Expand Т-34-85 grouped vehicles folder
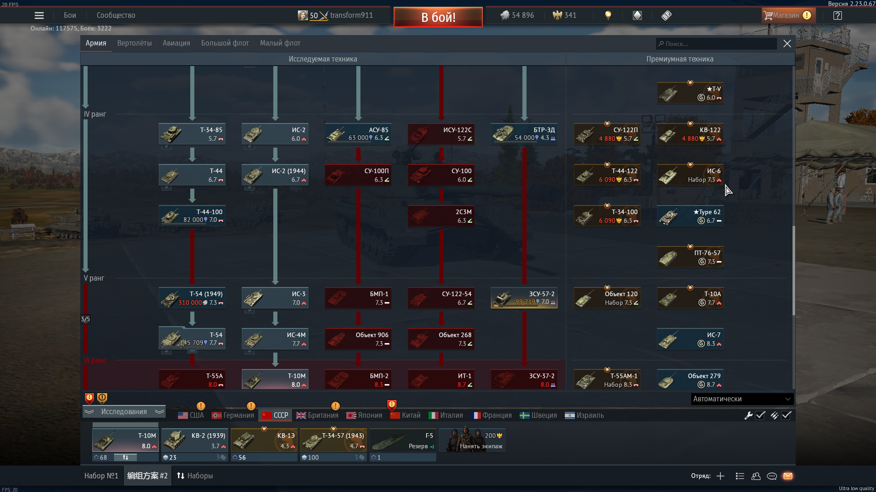The height and width of the screenshot is (492, 876). point(167,147)
